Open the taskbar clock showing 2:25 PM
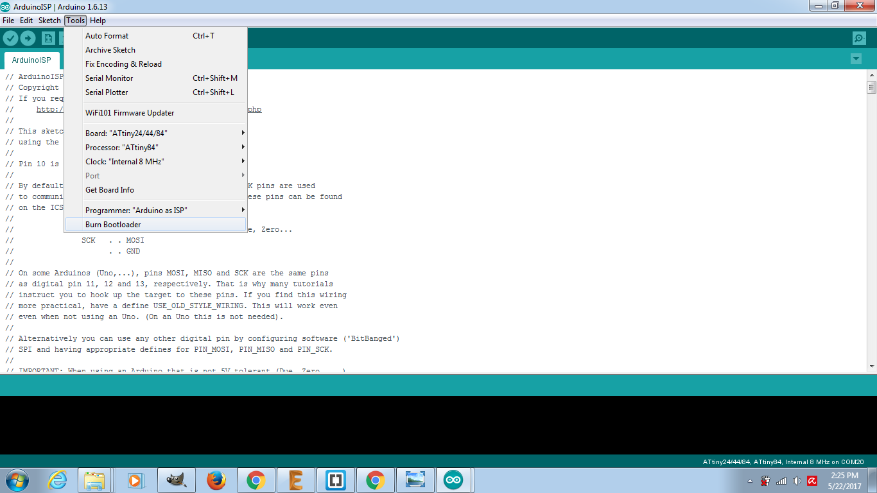 [844, 481]
